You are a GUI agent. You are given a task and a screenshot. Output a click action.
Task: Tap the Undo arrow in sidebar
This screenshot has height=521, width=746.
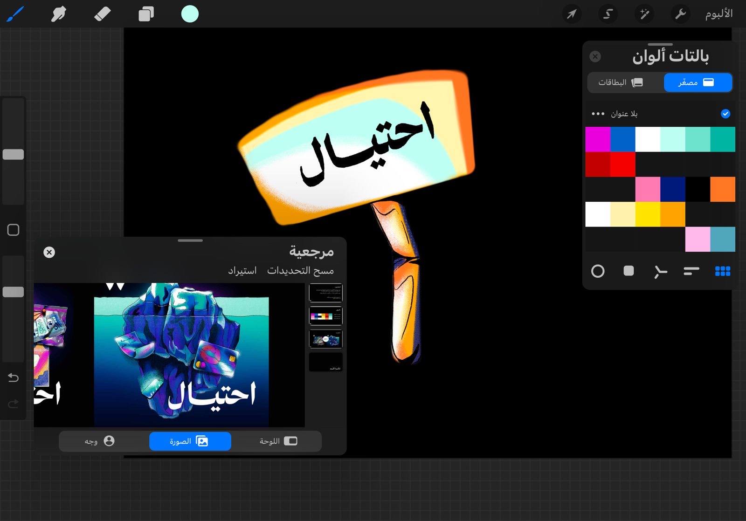coord(13,377)
